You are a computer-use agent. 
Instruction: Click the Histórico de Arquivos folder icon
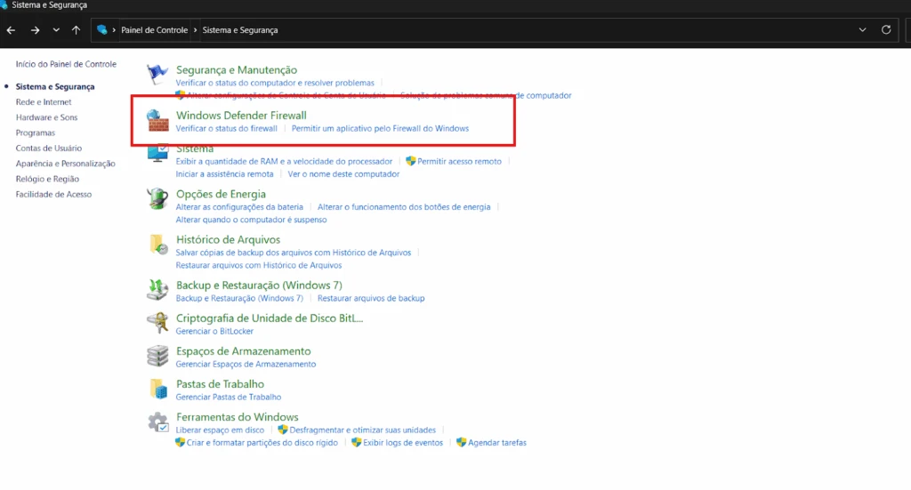[157, 245]
